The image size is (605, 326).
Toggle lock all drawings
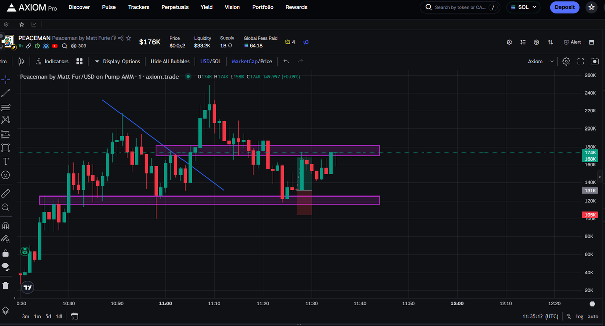[6, 253]
